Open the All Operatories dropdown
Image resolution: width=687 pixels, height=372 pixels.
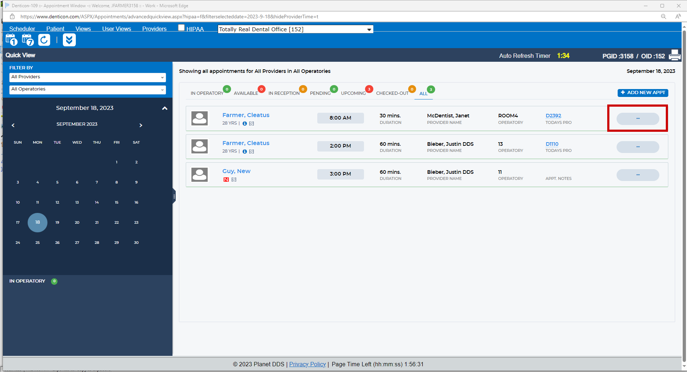(88, 89)
